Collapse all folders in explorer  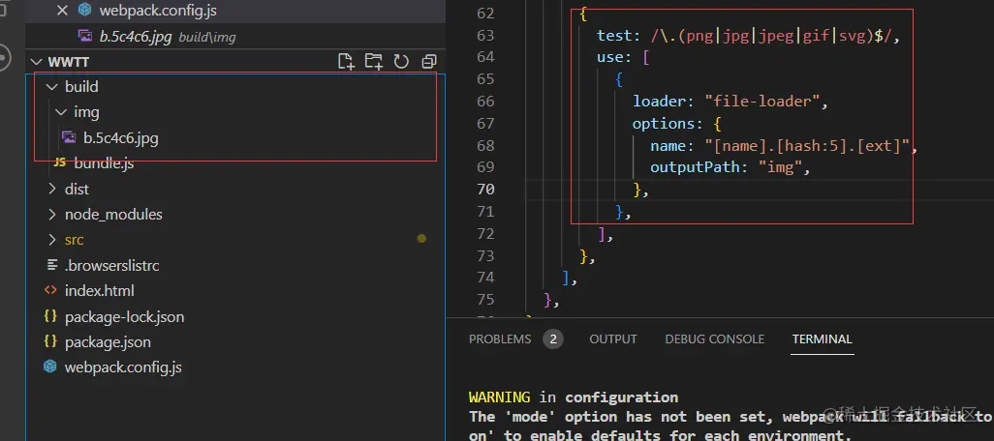pyautogui.click(x=430, y=61)
